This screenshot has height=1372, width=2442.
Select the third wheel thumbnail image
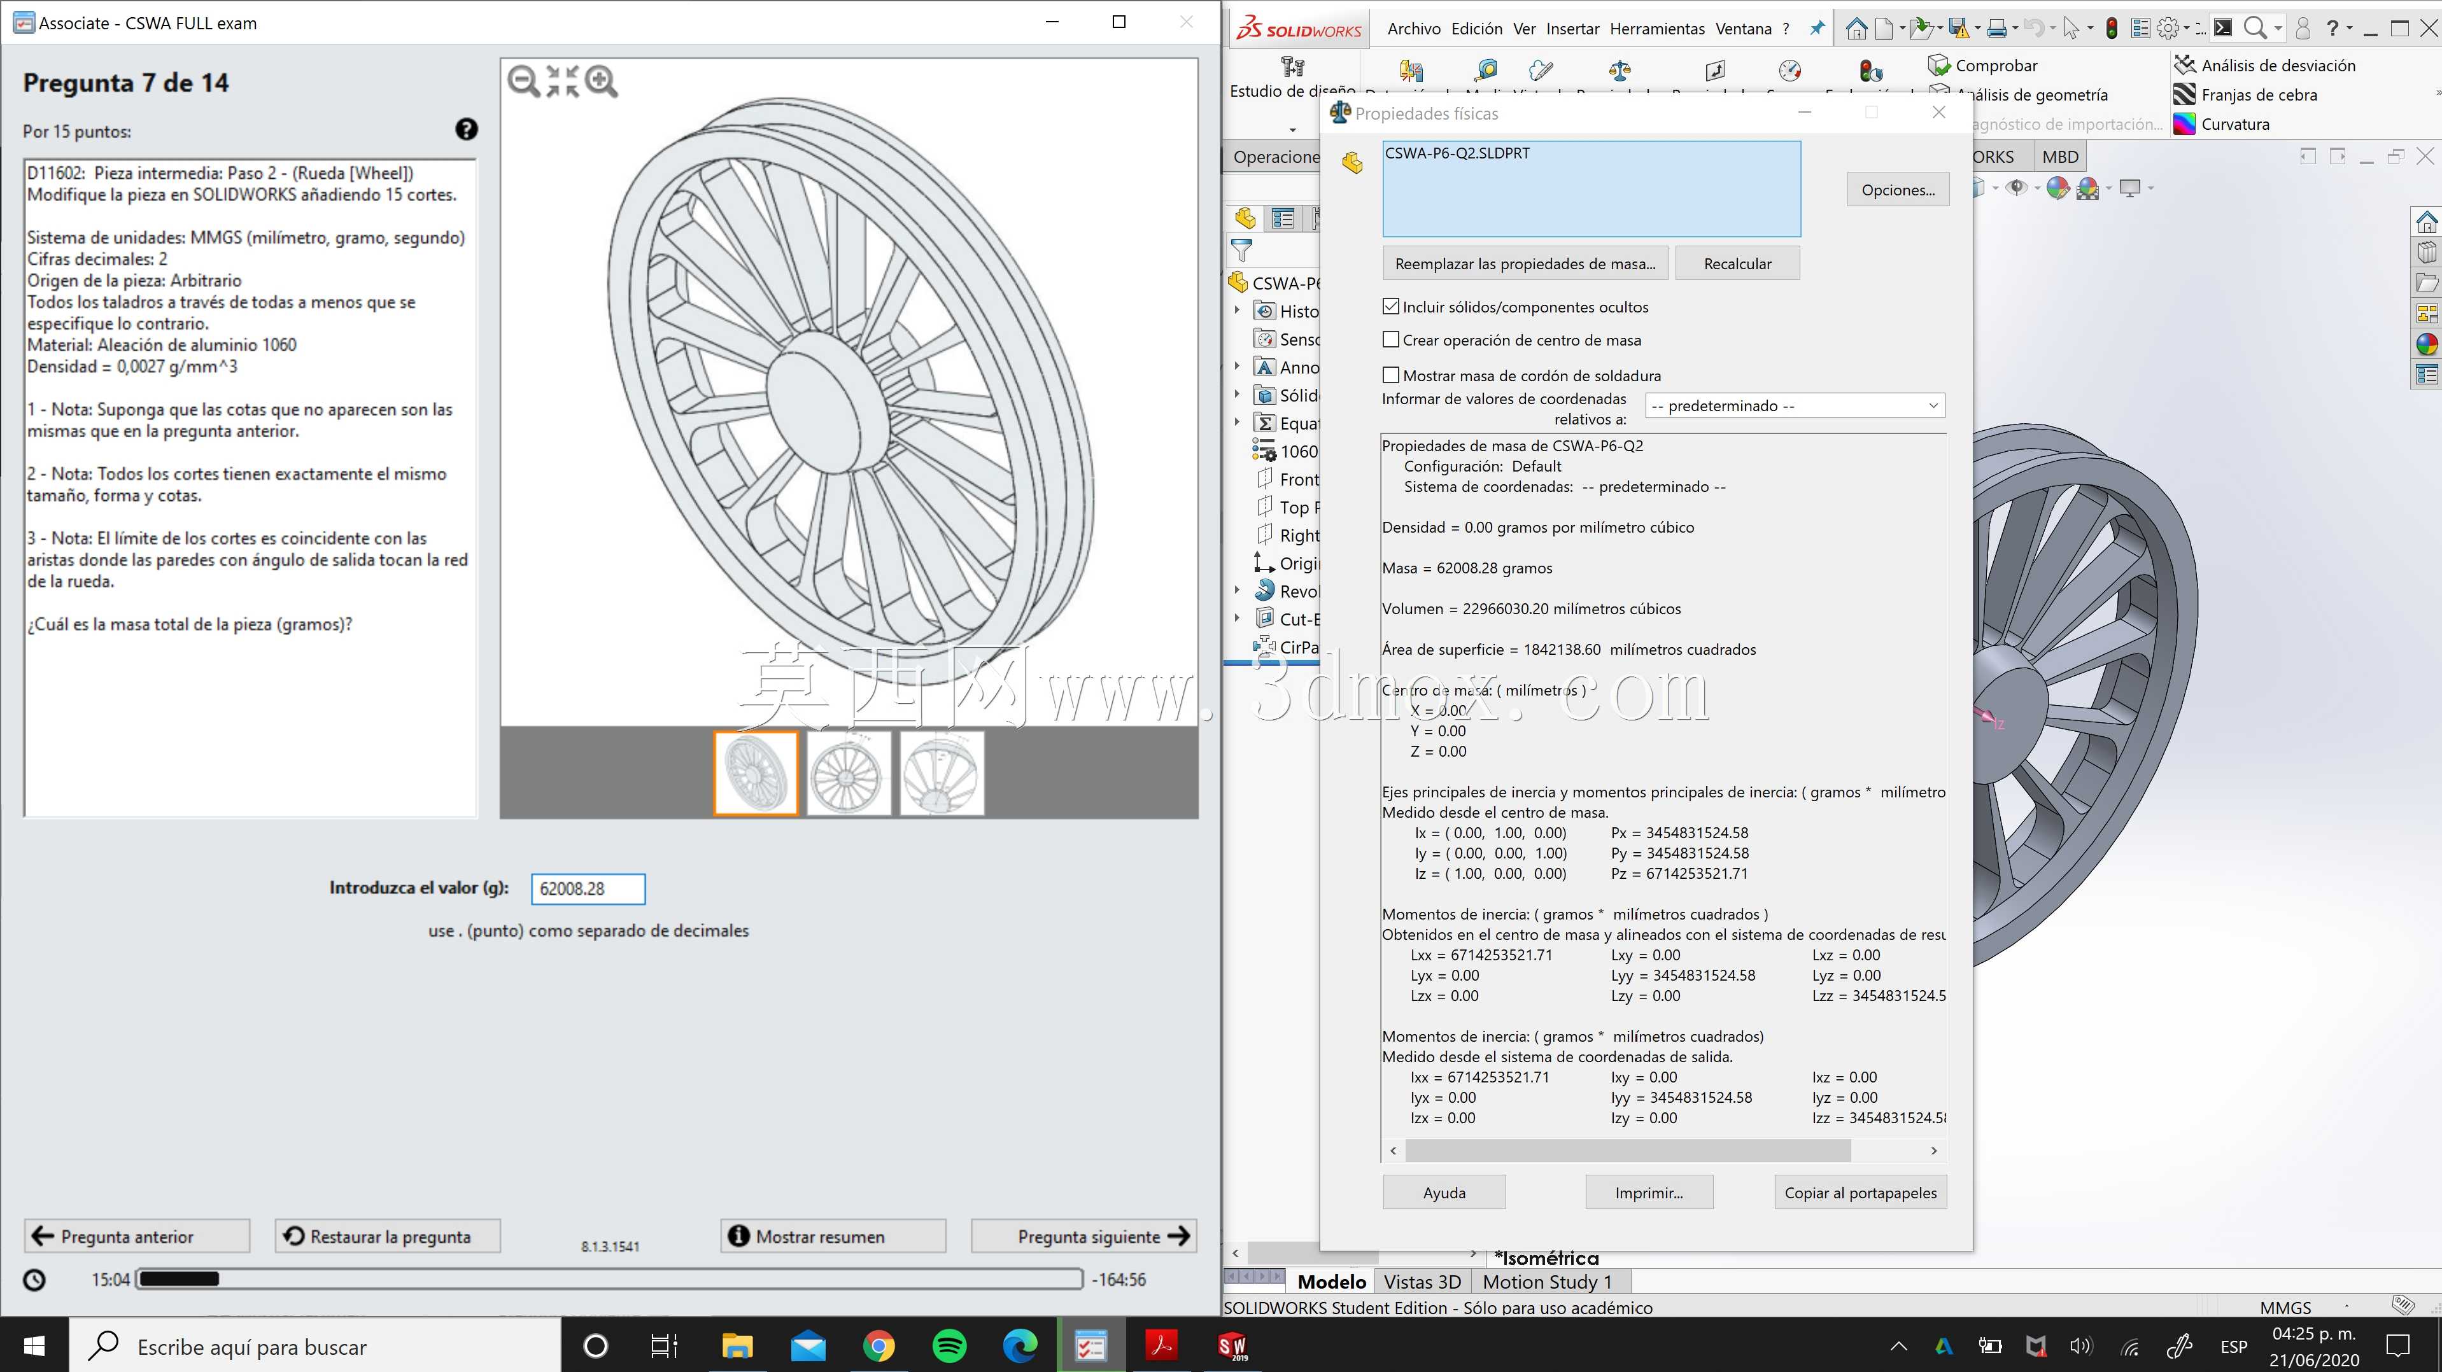click(942, 773)
